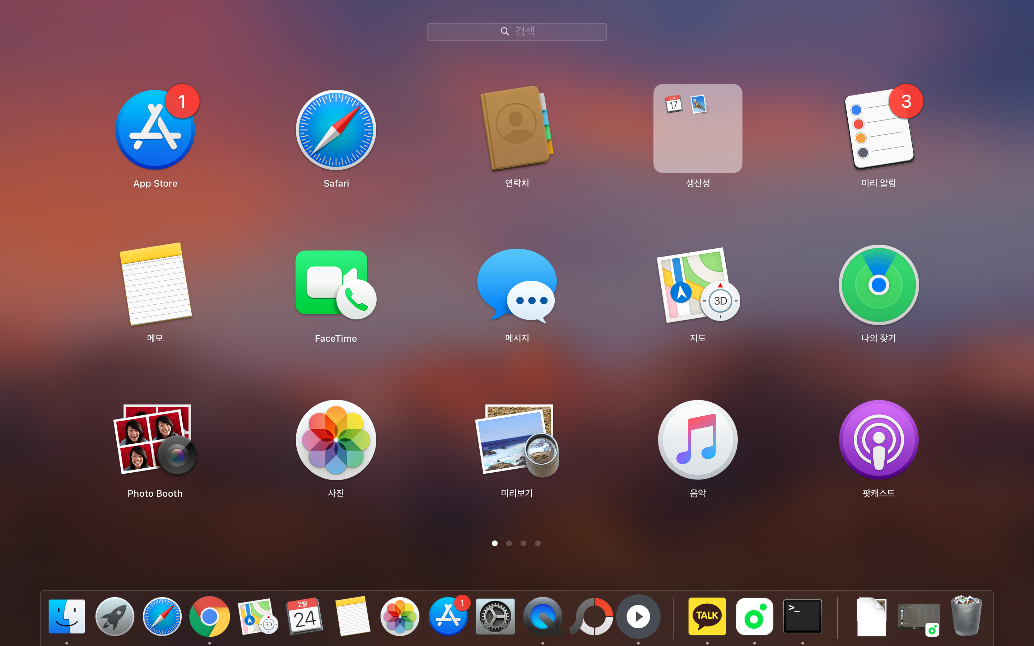Open the 나의 찾기 (Find My) app

click(879, 285)
